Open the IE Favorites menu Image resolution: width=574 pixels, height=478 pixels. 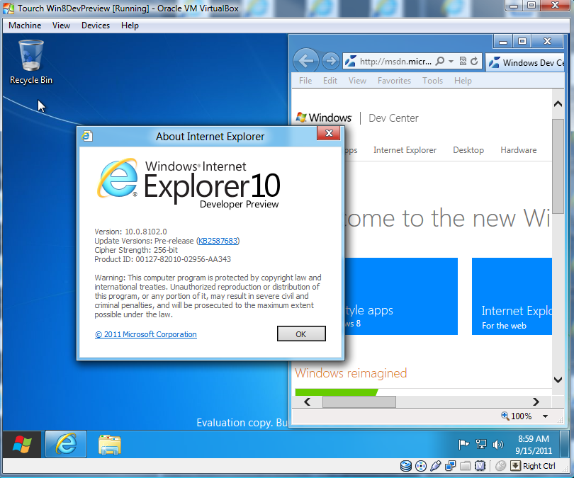[x=394, y=81]
